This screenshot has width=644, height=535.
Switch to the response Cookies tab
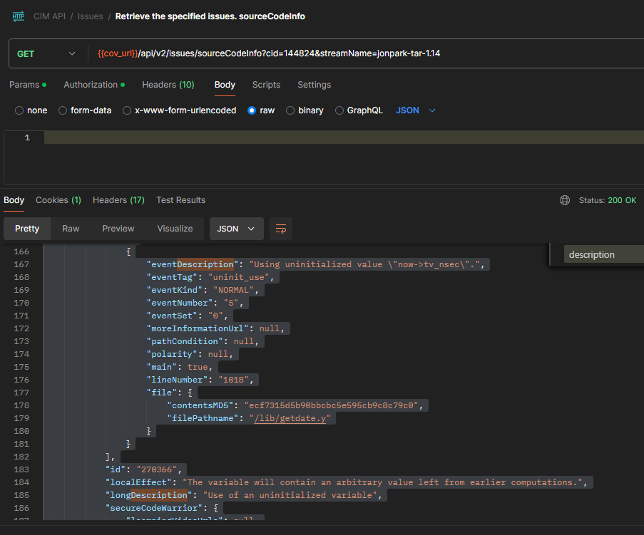[58, 200]
